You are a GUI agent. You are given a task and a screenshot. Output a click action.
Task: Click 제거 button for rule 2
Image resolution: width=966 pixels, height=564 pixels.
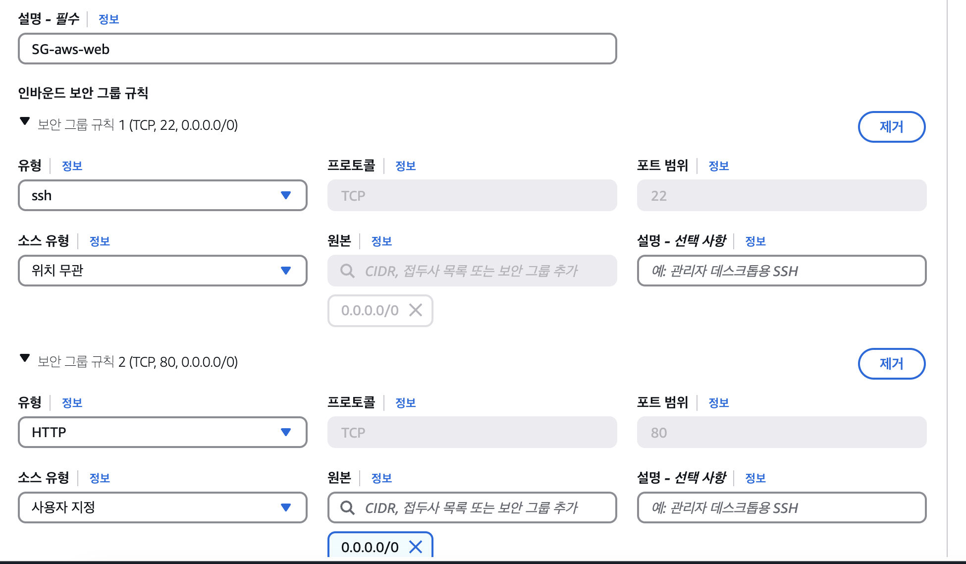coord(891,364)
